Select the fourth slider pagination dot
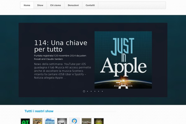The width and height of the screenshot is (186, 124). click(95, 91)
